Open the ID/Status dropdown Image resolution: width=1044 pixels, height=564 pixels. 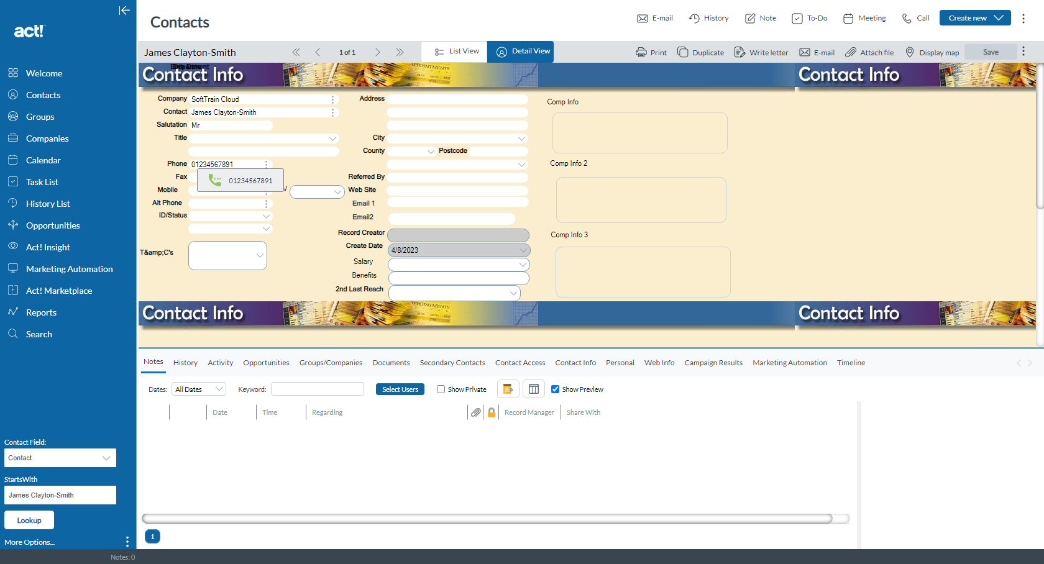[266, 216]
